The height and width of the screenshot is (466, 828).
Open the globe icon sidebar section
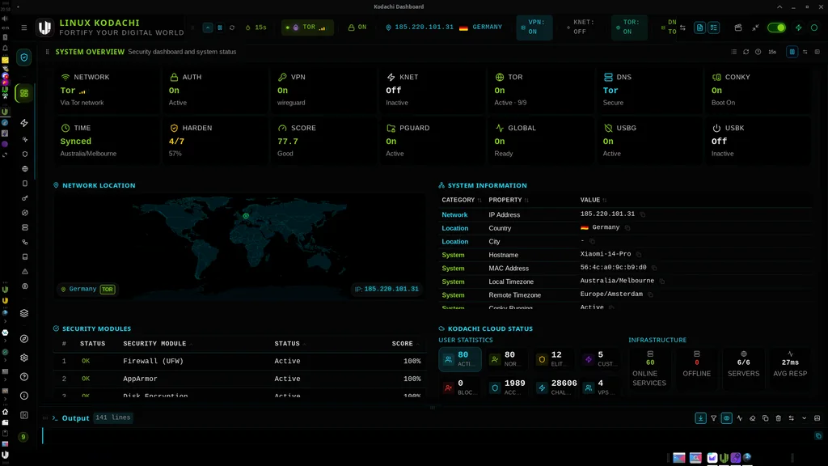click(x=25, y=168)
